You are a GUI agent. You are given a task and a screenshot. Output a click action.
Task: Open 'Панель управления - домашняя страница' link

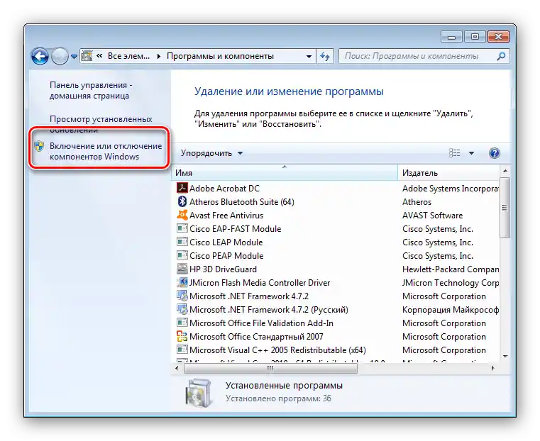click(x=91, y=90)
